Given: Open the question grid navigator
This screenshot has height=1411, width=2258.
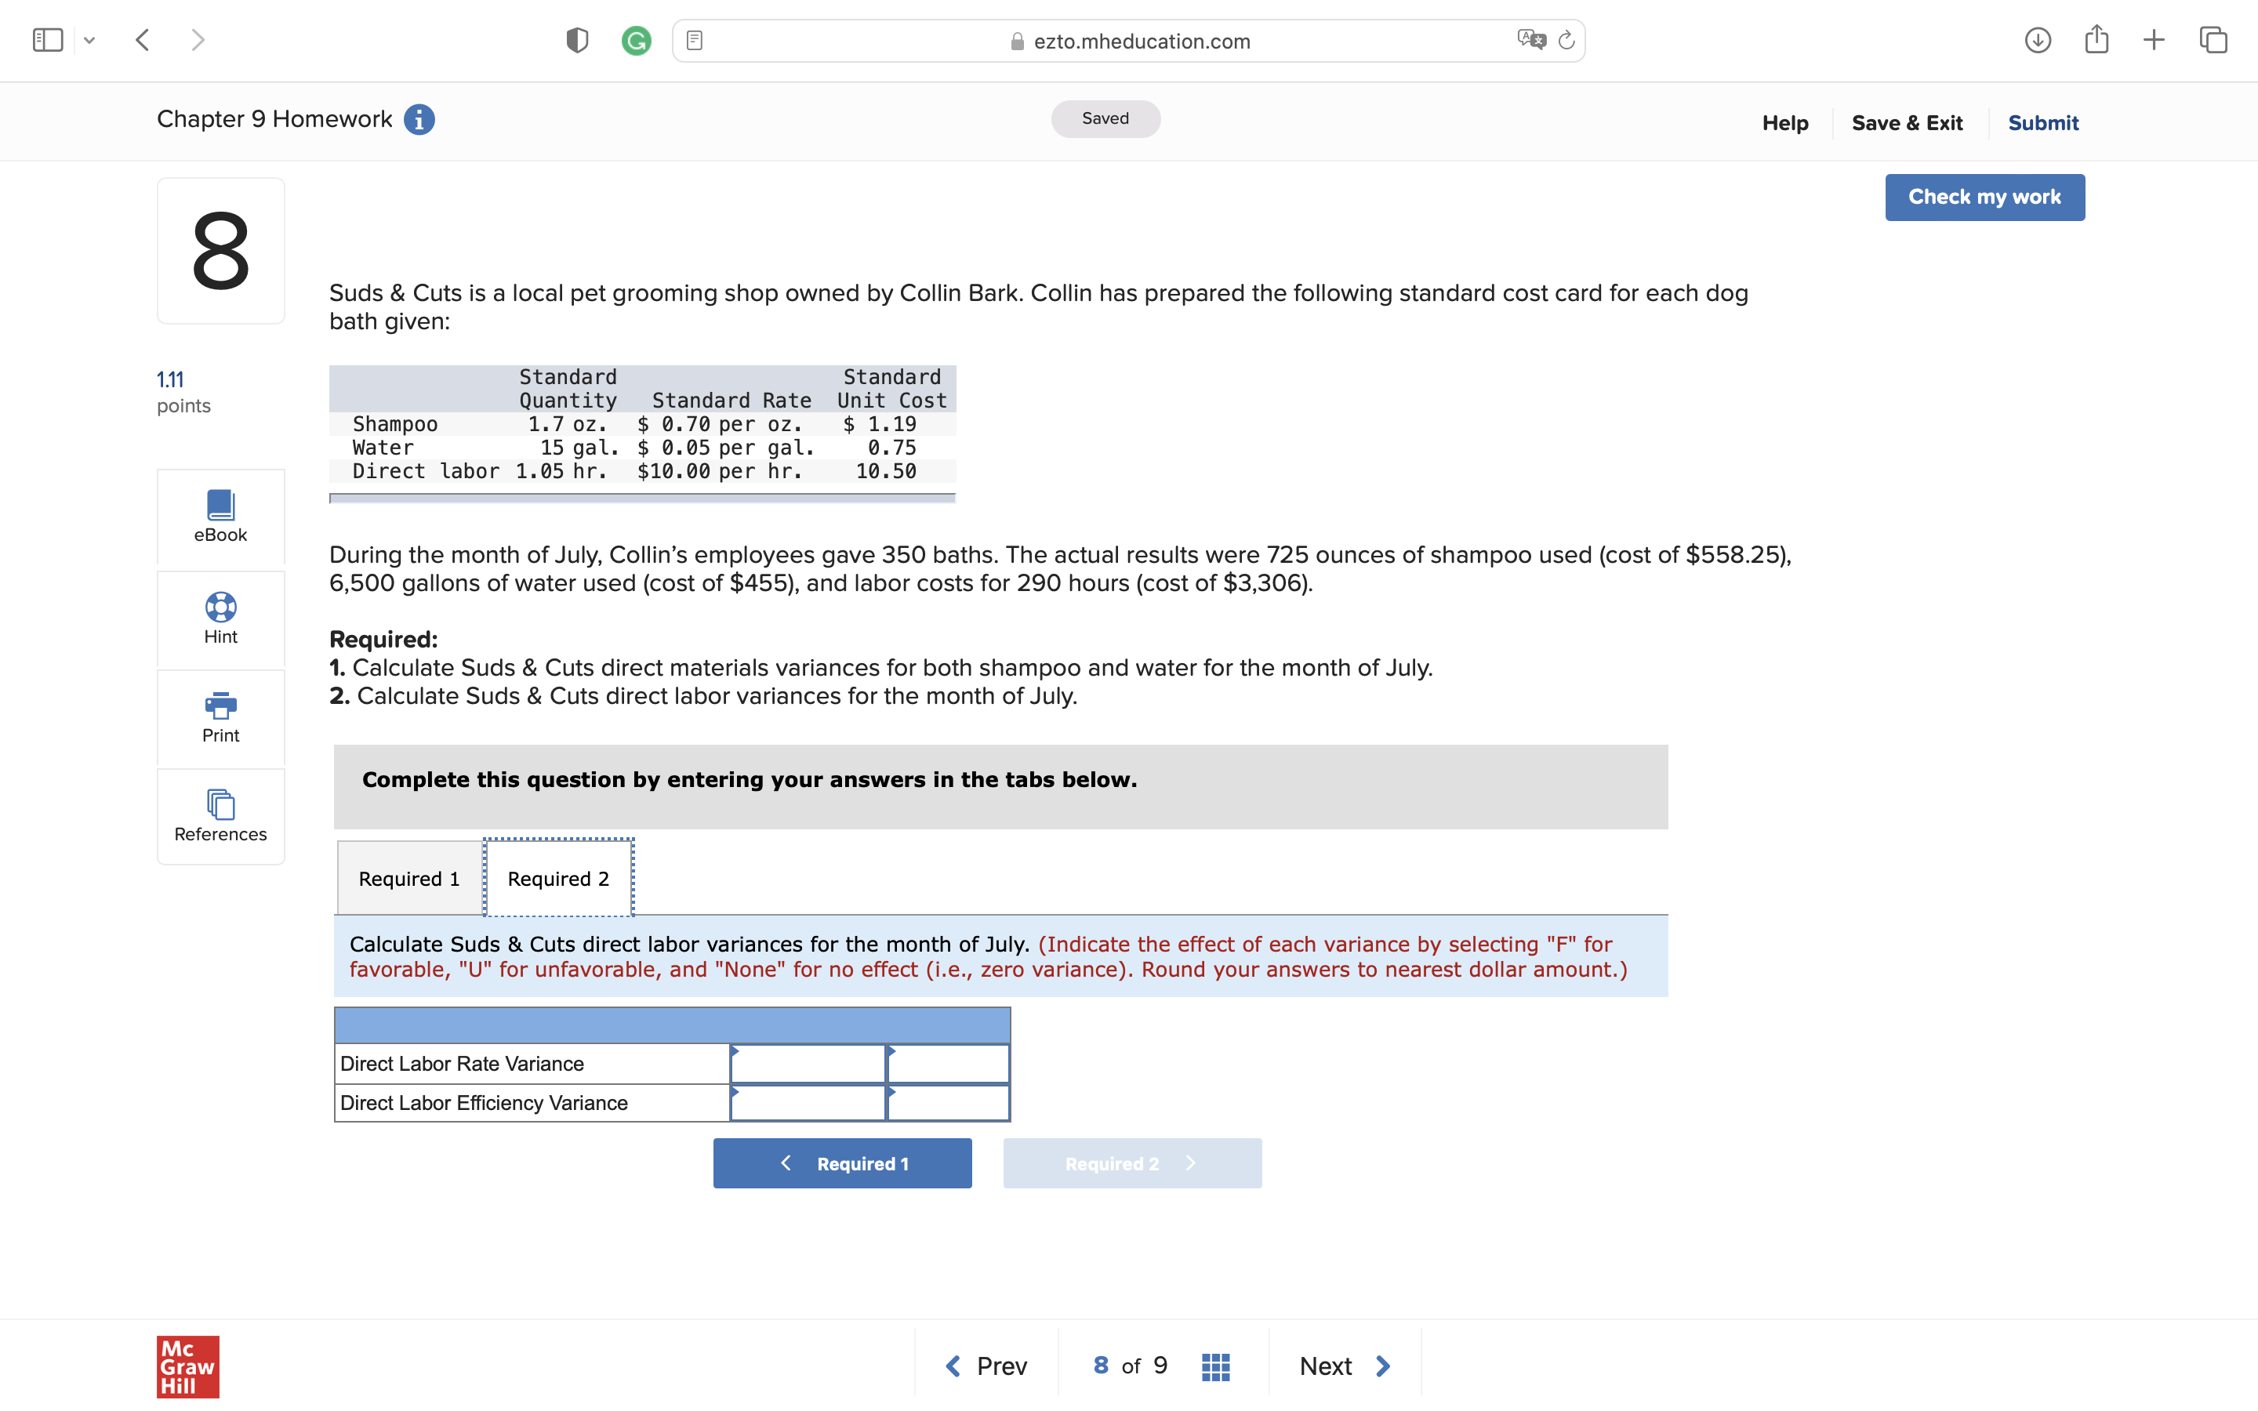Looking at the screenshot, I should click(1214, 1366).
